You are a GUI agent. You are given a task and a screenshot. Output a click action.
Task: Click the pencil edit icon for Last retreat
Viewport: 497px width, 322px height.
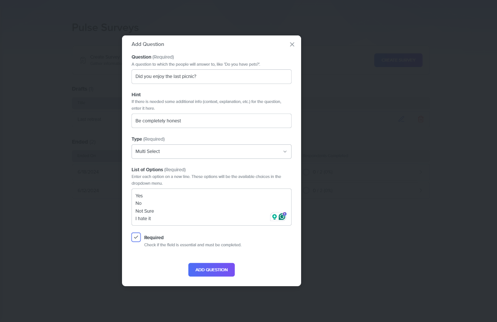coord(401,119)
